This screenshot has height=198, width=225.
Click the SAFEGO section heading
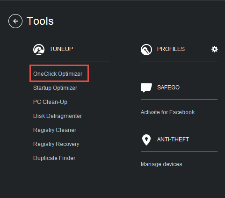point(168,88)
